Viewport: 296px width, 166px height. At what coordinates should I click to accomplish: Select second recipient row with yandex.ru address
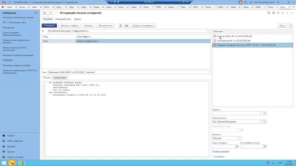tap(126, 41)
